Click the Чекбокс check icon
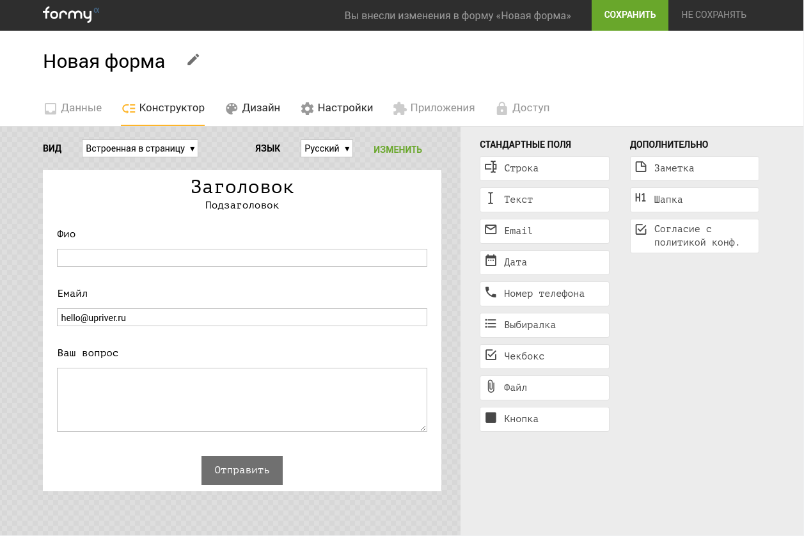Screen dimensions: 804x536 [491, 354]
